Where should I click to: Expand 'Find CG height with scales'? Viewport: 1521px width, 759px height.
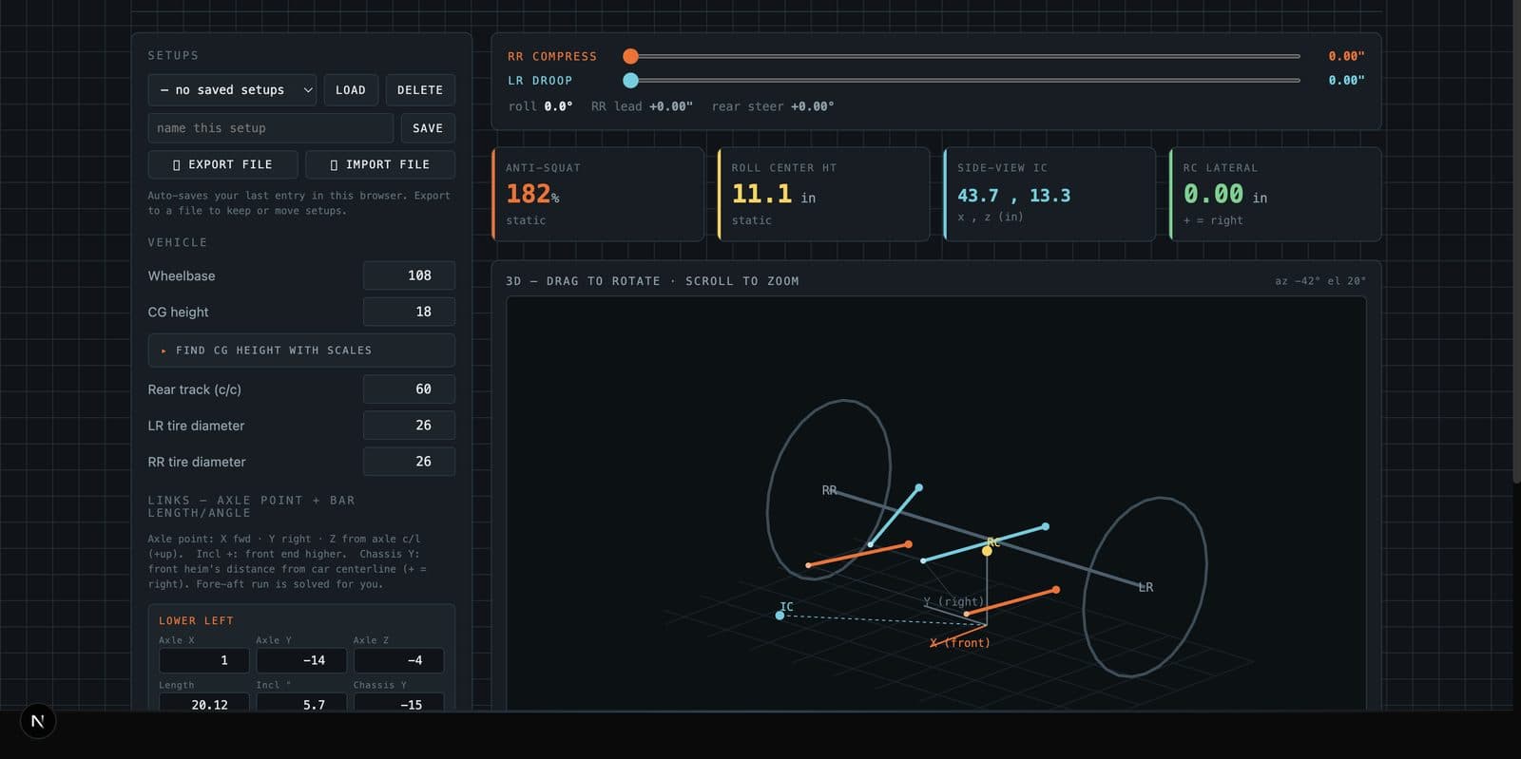301,351
